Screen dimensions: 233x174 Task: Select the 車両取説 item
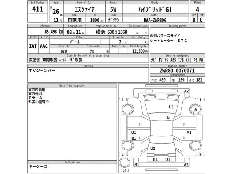point(50,60)
